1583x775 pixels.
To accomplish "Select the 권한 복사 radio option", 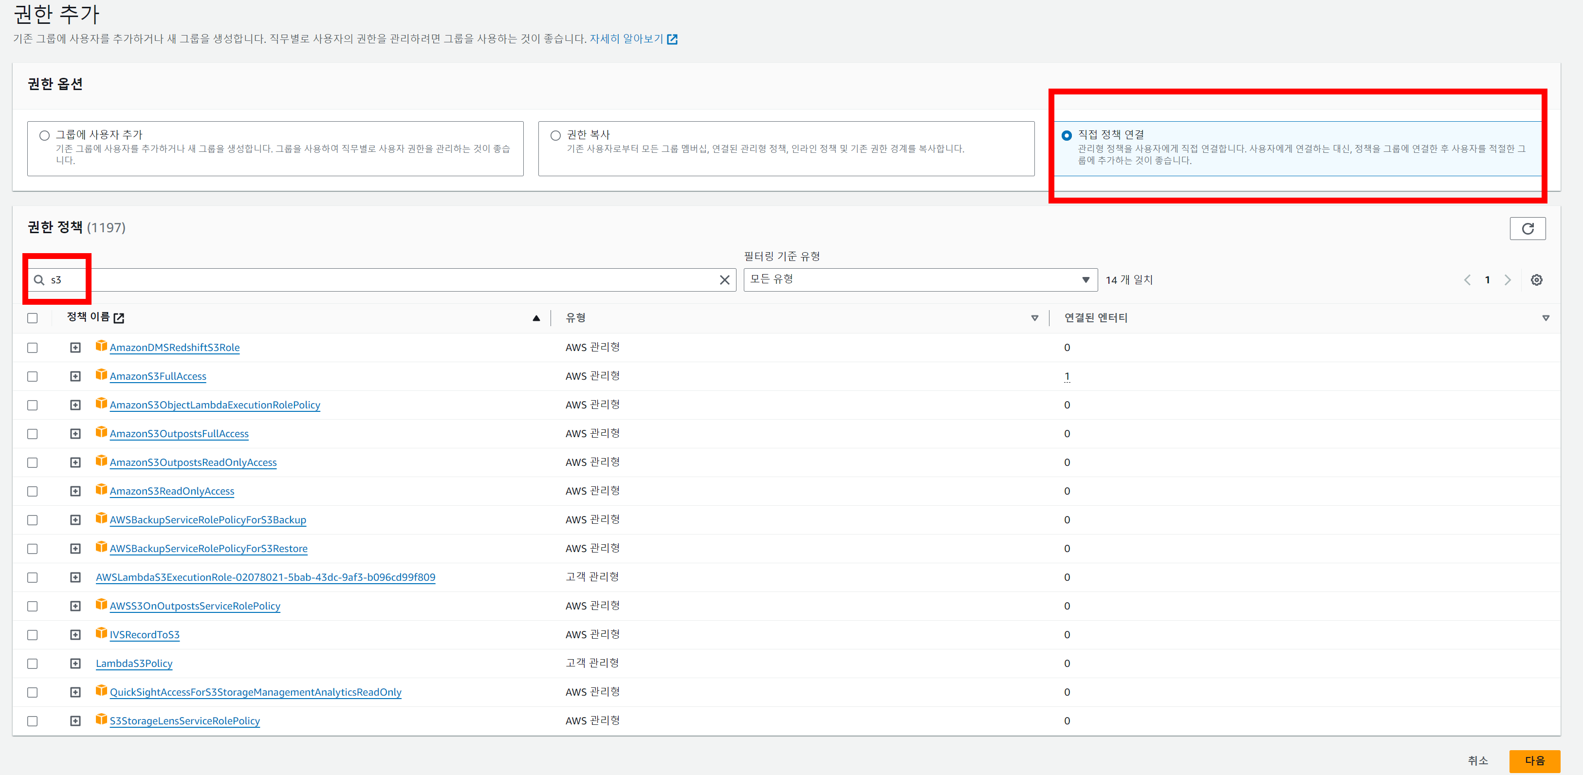I will [555, 135].
